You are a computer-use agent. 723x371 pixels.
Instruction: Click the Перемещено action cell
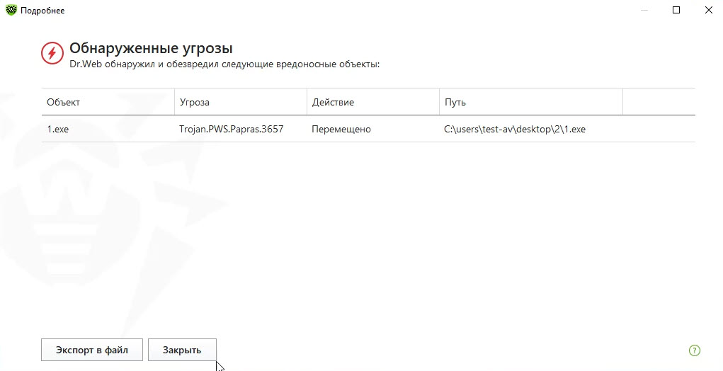341,130
